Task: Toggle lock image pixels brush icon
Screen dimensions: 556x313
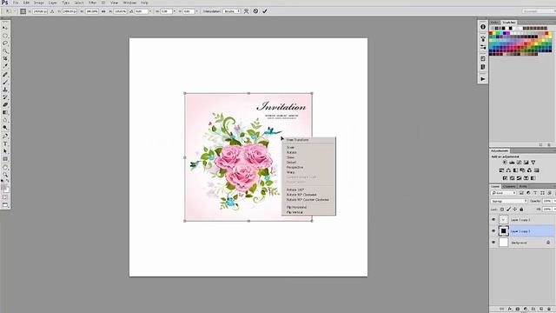Action: 508,210
